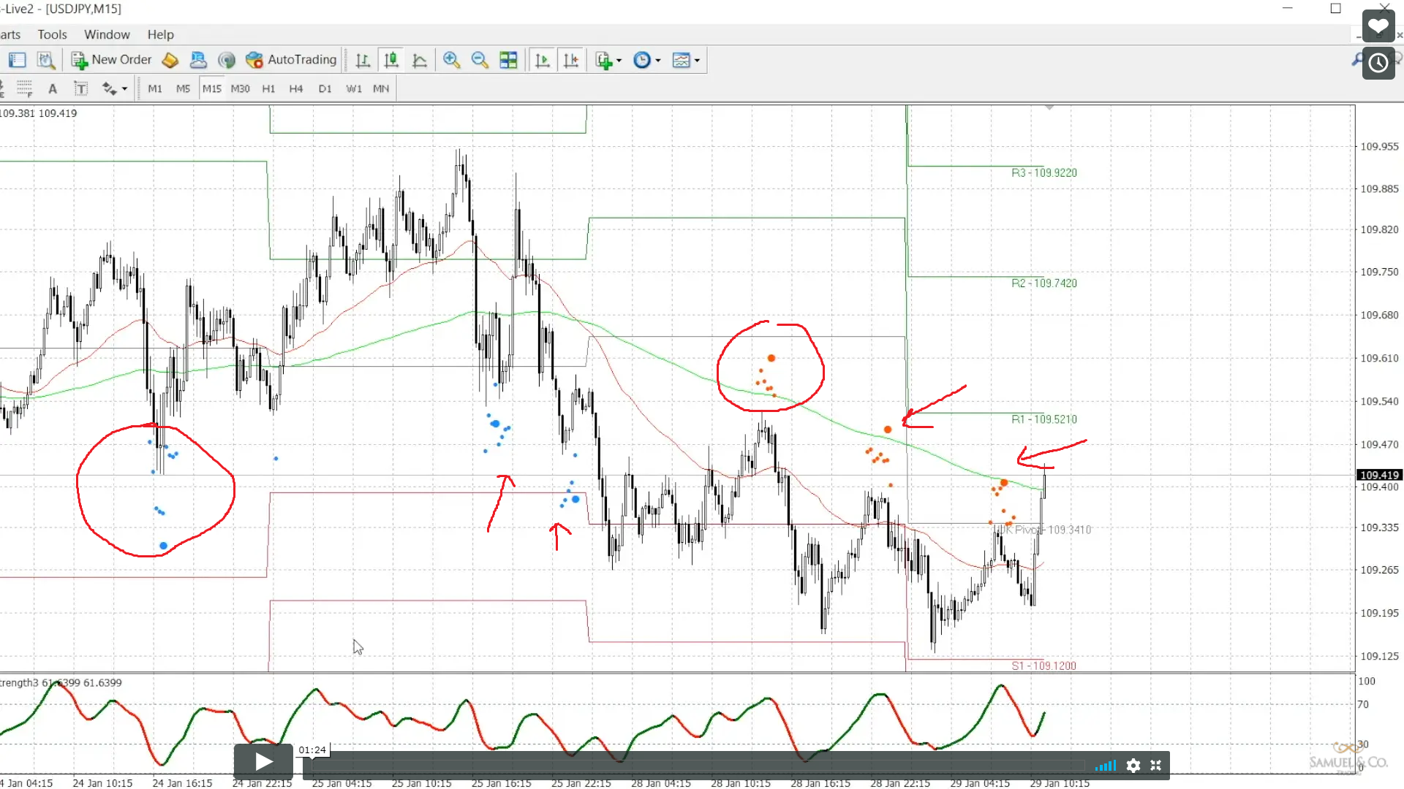Click the New Order button

coord(112,60)
